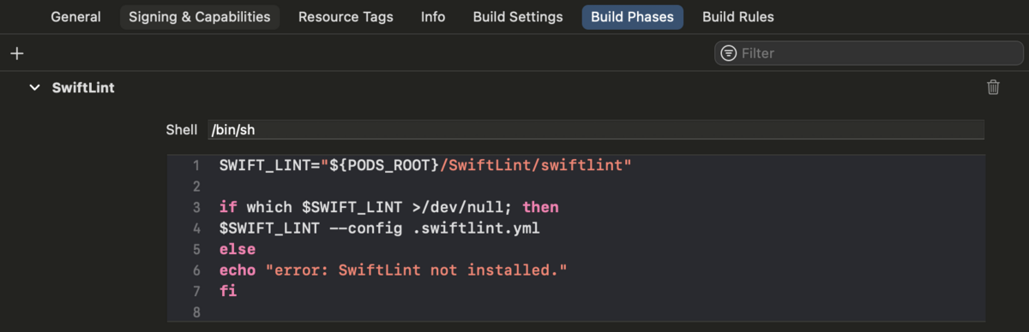The width and height of the screenshot is (1029, 332).
Task: Go to the Info tab
Action: pyautogui.click(x=433, y=16)
